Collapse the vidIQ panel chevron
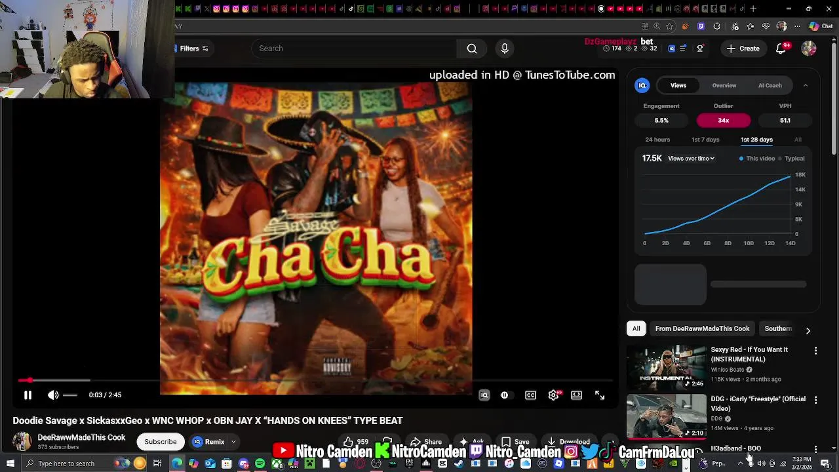Viewport: 839px width, 472px height. pos(806,85)
